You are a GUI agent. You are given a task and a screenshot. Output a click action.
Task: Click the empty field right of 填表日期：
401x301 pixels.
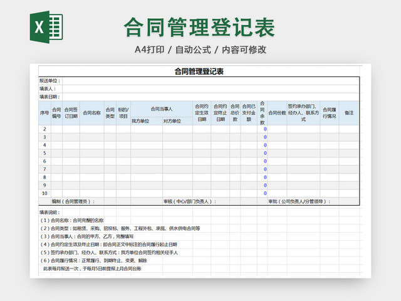click(x=211, y=97)
